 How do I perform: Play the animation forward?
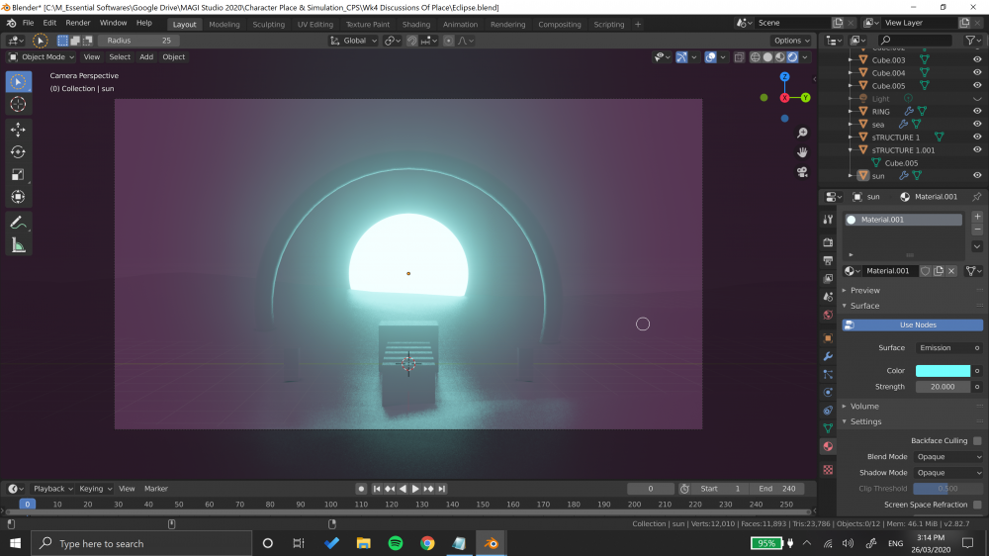click(x=415, y=489)
